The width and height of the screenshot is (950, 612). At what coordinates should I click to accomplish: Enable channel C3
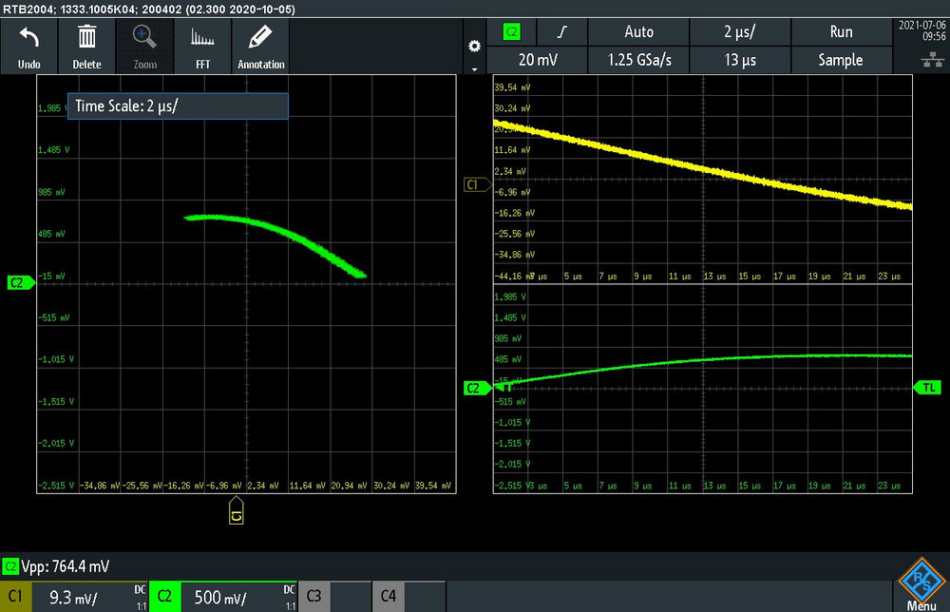313,597
